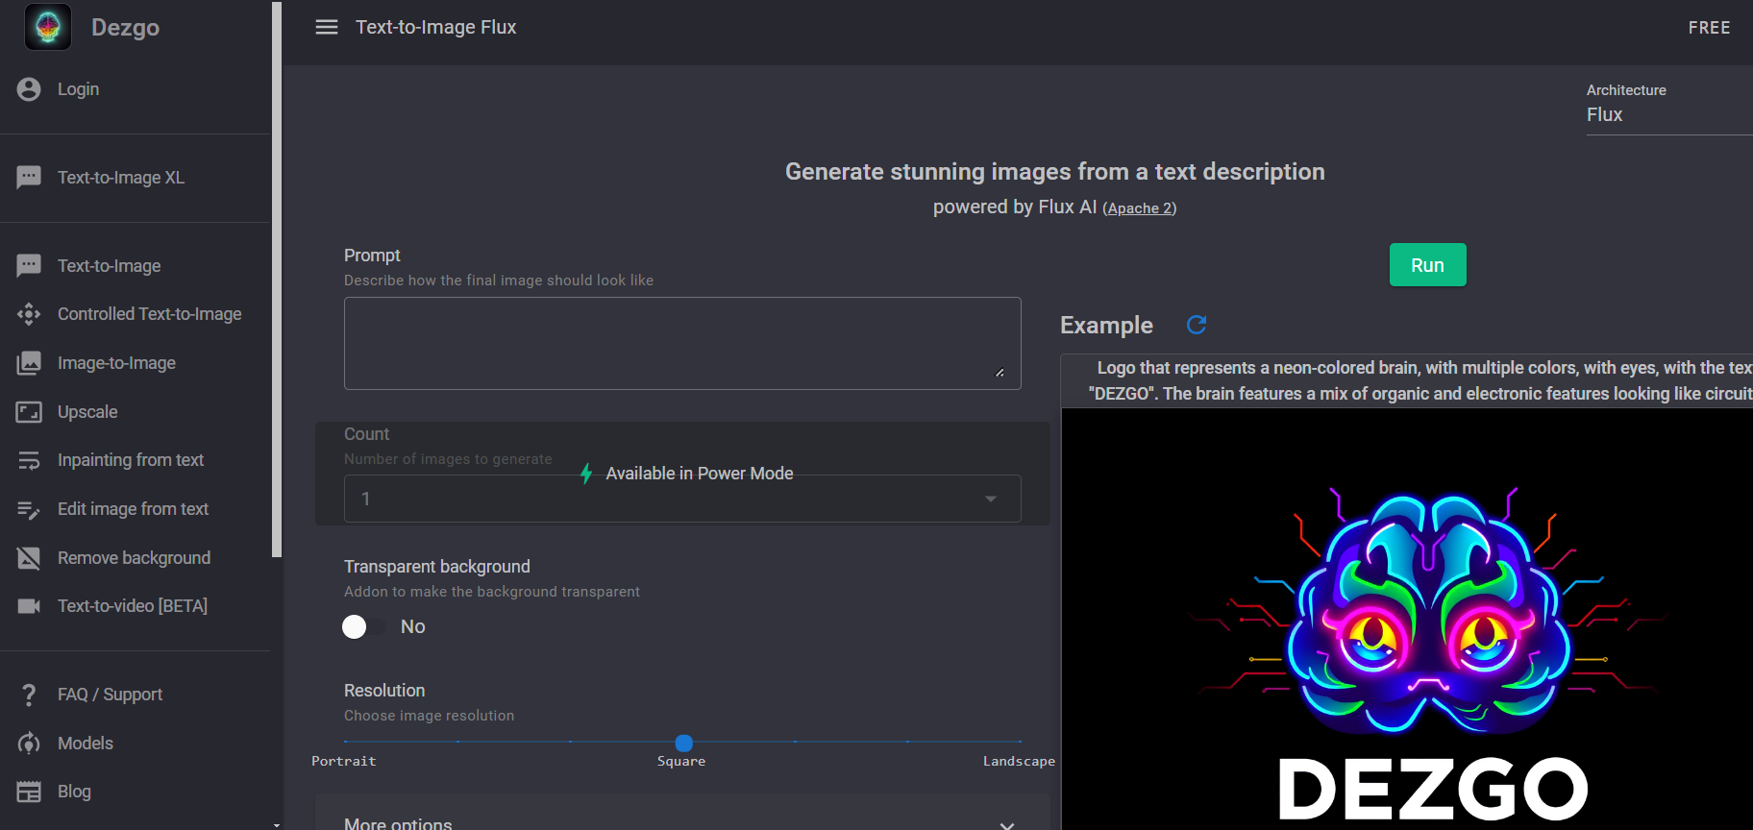Click the Remove background icon
The height and width of the screenshot is (830, 1753).
tap(29, 558)
